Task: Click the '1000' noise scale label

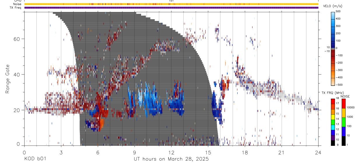Action: [350, 117]
